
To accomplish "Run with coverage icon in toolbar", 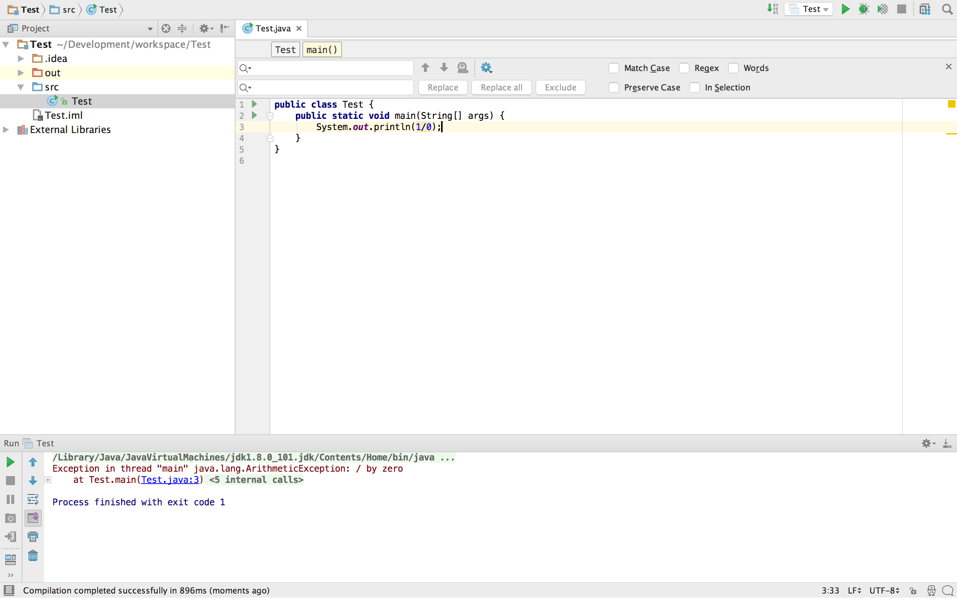I will pos(883,9).
